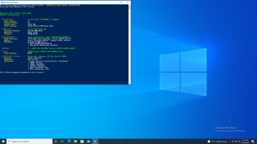Click the 'user pointer sanitization: Disabled' line
Image resolution: width=257 pixels, height=144 pixels.
tap(47, 61)
